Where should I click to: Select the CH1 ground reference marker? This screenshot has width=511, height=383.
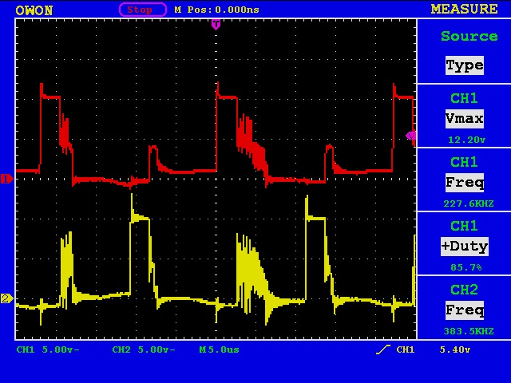coord(6,179)
